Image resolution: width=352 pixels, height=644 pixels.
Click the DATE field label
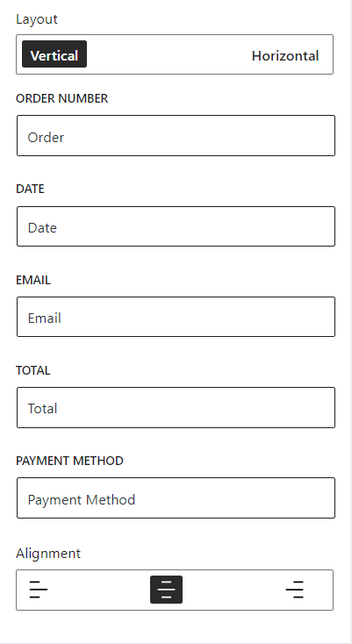30,189
